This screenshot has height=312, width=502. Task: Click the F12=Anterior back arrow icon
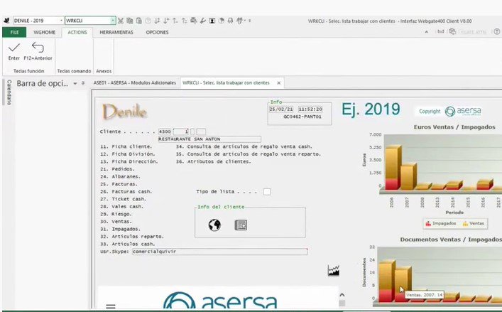(38, 48)
